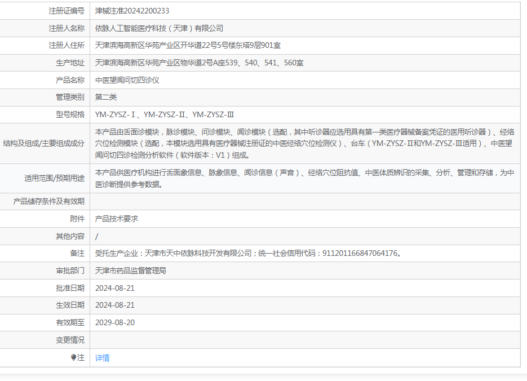Select product name 中医望闻问切四诊仪

tap(127, 80)
